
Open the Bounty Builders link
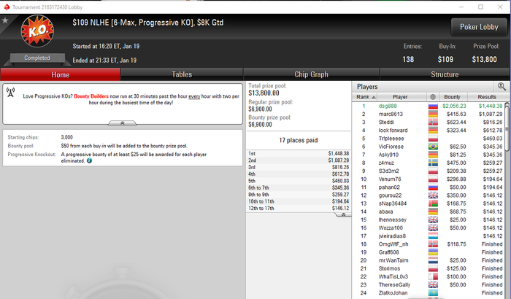[91, 96]
